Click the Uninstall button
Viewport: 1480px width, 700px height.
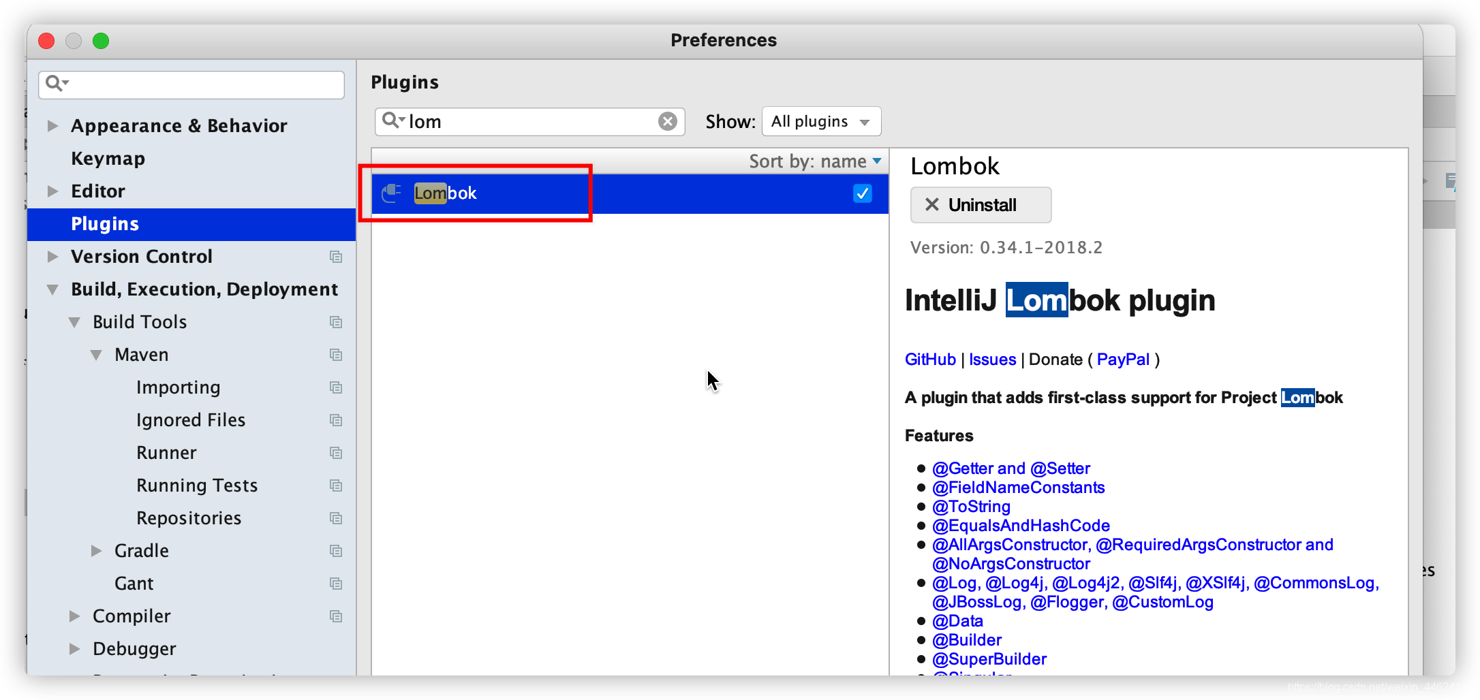click(x=981, y=205)
